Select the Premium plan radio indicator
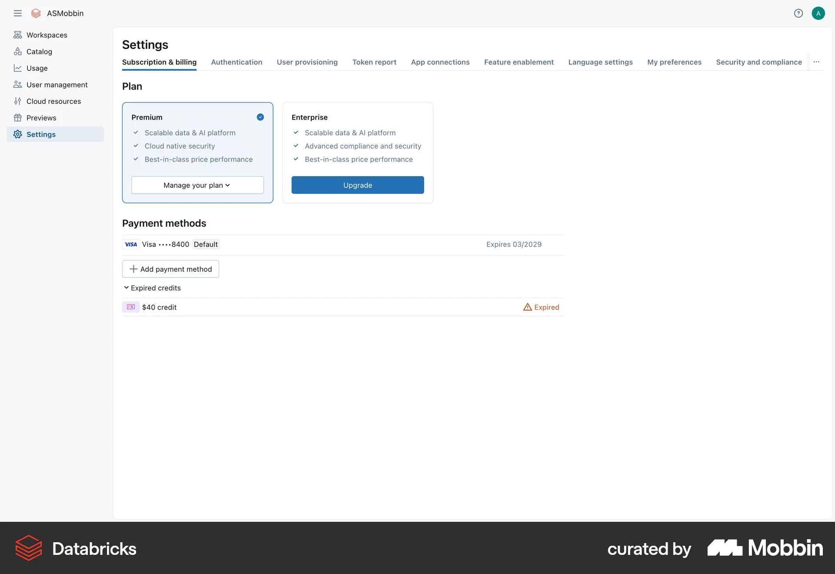The height and width of the screenshot is (574, 835). point(260,117)
